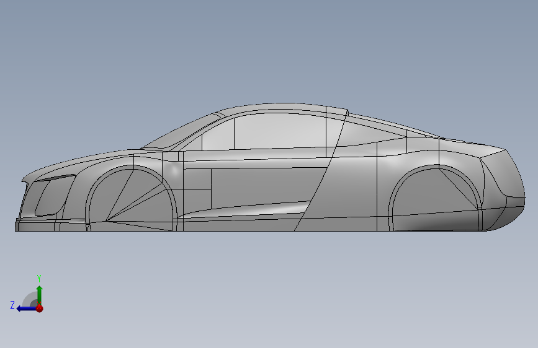Select the large side window face of the car

280,131
